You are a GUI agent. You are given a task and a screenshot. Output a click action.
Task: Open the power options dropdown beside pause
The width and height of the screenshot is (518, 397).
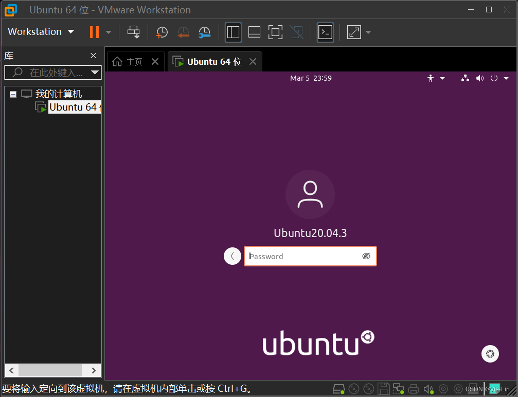pos(109,32)
